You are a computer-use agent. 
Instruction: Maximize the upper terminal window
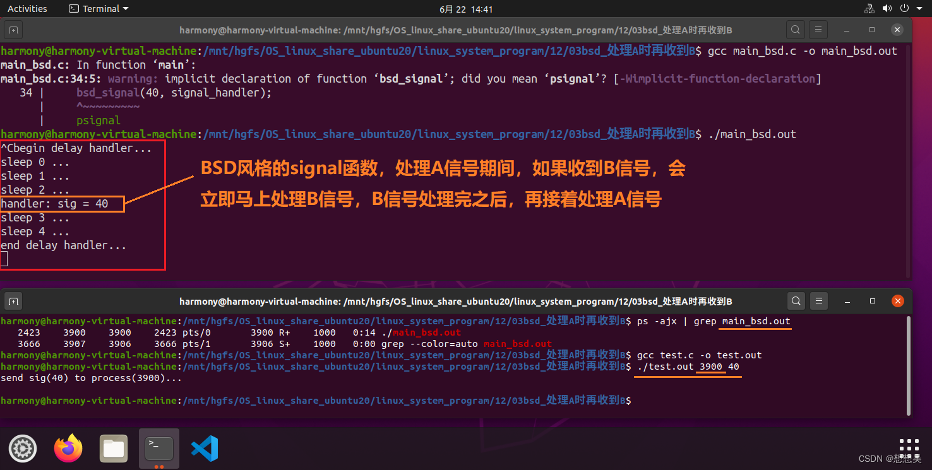click(872, 30)
